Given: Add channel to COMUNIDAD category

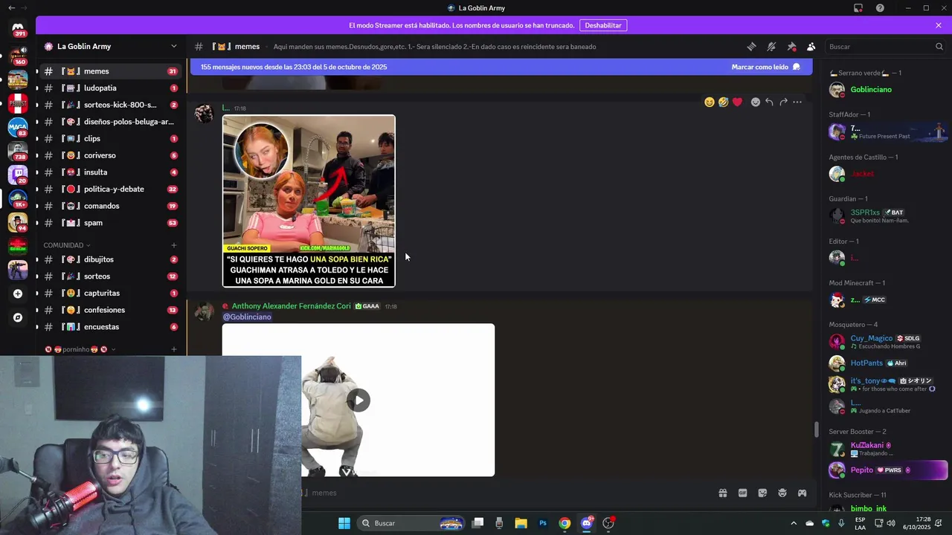Looking at the screenshot, I should pos(174,245).
